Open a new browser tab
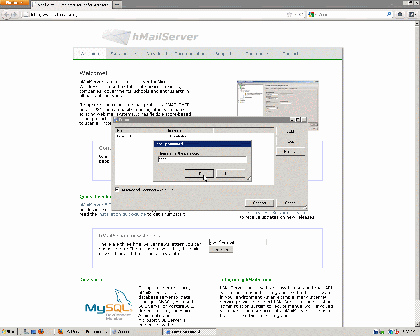Viewport: 420px width, 336px height. 117,5
